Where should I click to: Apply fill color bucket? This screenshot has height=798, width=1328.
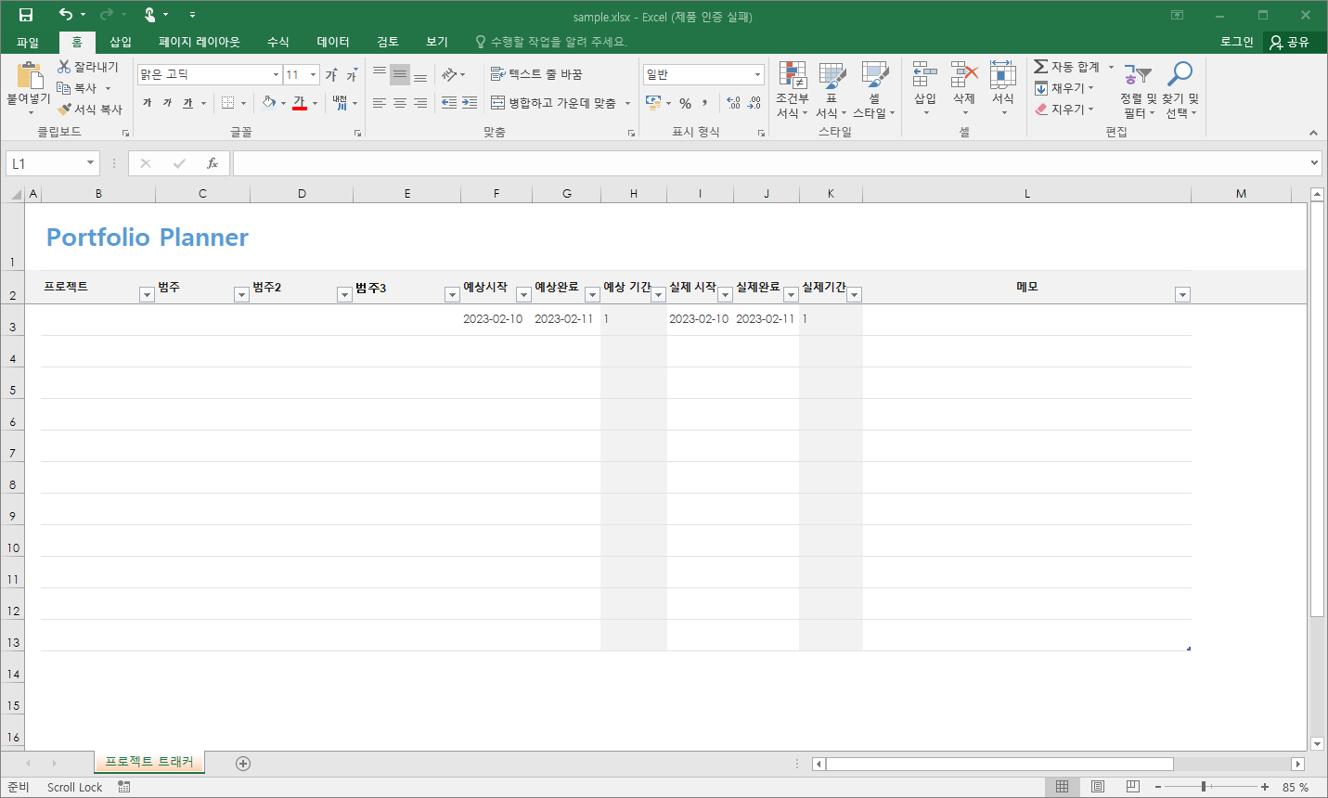coord(268,103)
